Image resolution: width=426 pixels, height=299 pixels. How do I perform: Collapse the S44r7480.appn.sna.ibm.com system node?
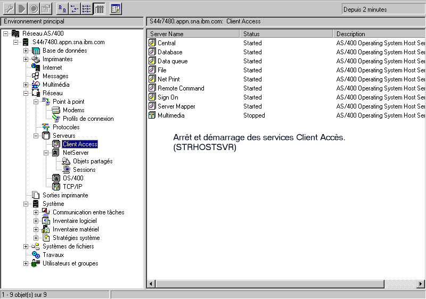16,42
